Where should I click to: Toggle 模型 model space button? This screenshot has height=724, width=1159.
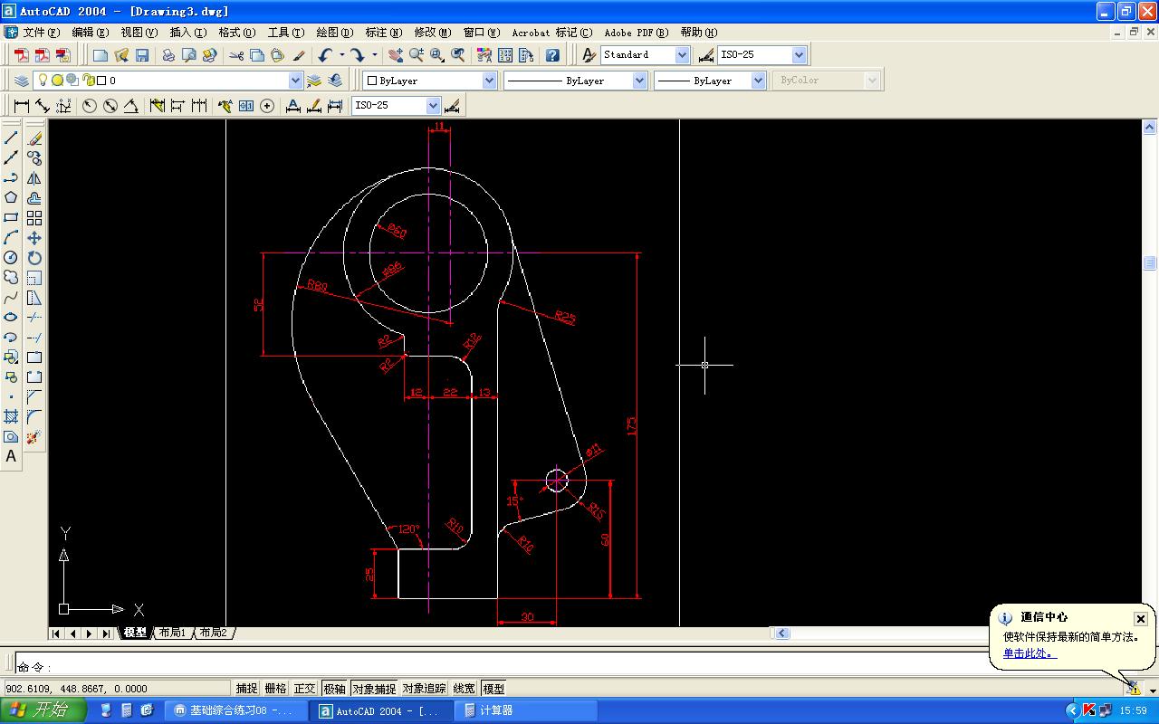(x=493, y=689)
